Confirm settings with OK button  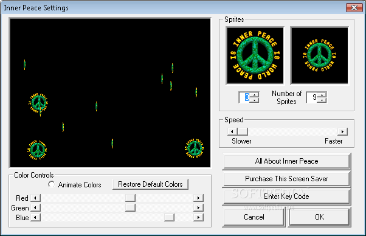[x=319, y=217]
